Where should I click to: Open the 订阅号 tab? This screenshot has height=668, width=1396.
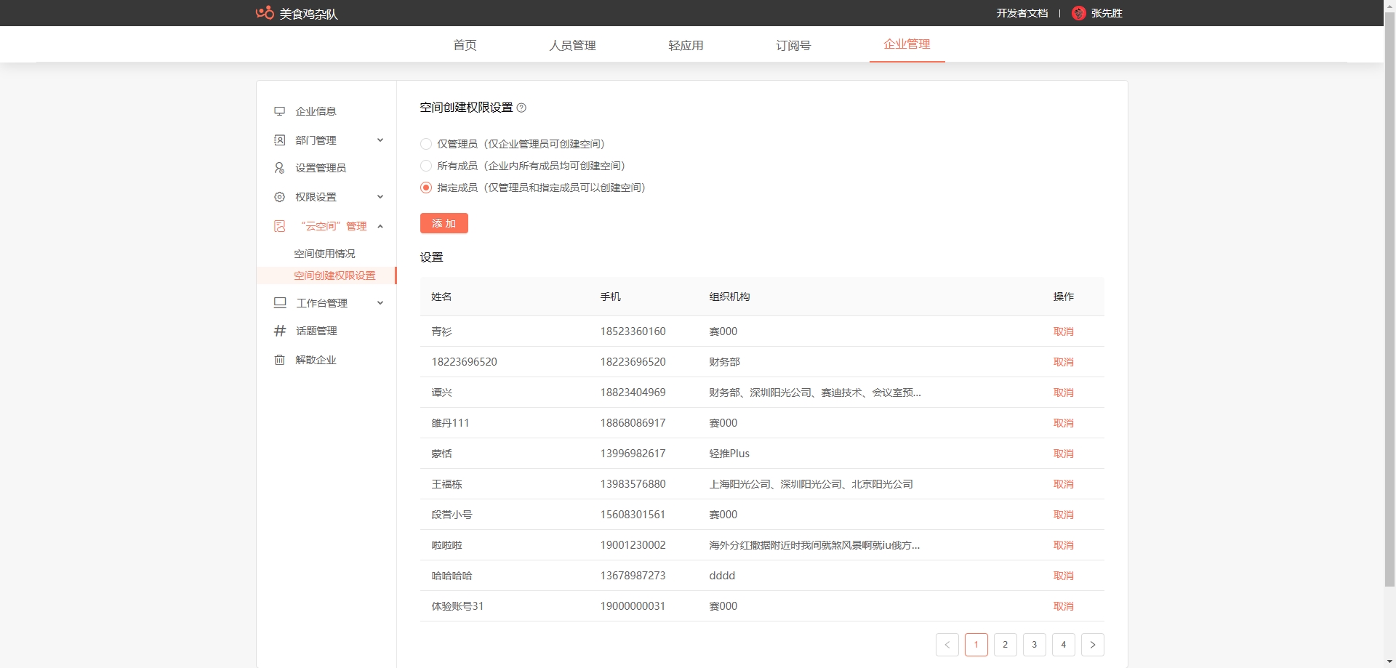tap(793, 45)
